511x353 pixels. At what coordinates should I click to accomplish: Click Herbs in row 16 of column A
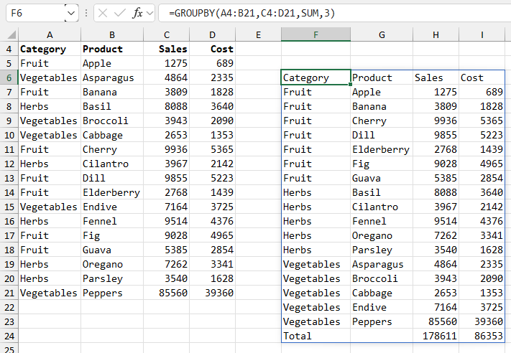tap(50, 221)
